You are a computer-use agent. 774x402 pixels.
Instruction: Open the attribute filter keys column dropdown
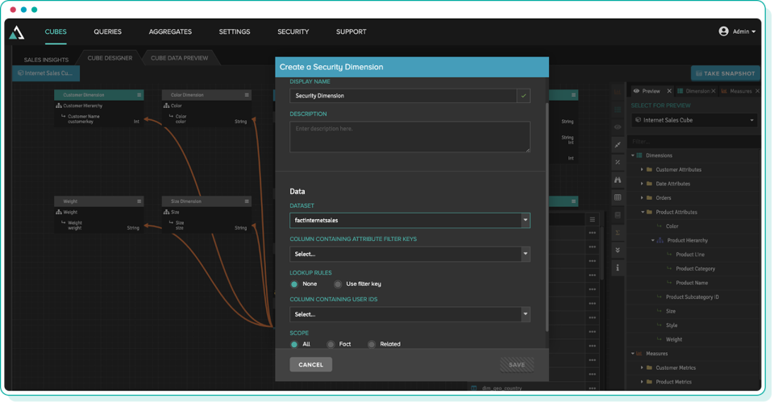[x=410, y=254]
